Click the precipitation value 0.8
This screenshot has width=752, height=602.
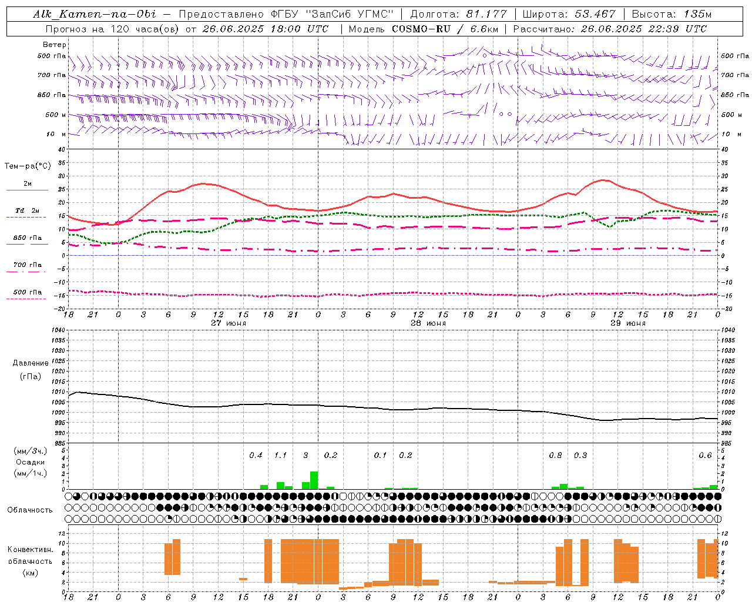coord(555,455)
